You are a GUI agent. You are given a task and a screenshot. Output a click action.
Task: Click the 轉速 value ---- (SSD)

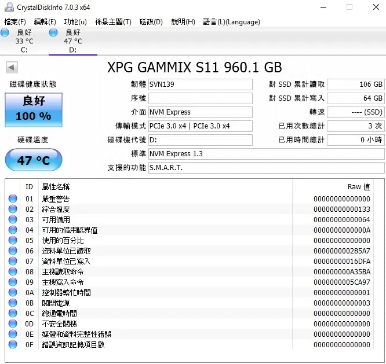click(x=356, y=112)
